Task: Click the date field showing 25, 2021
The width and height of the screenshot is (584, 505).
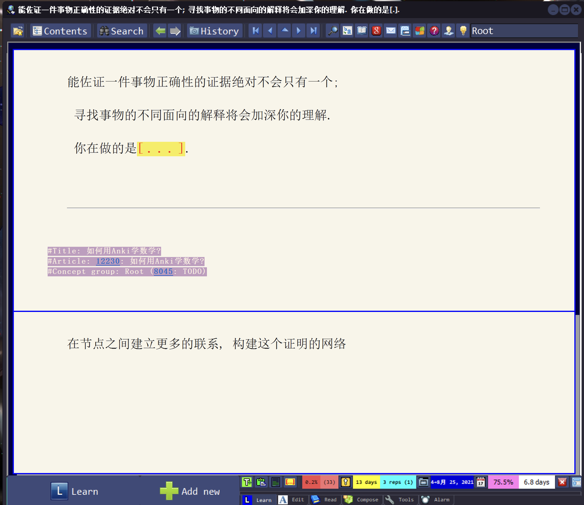Action: 452,482
